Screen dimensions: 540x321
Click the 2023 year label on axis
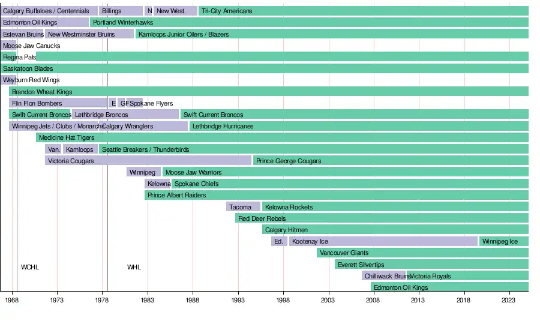coord(509,300)
